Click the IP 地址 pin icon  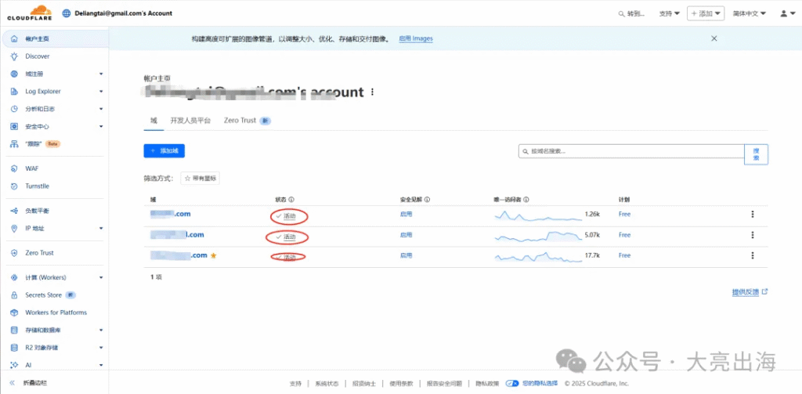(x=14, y=228)
